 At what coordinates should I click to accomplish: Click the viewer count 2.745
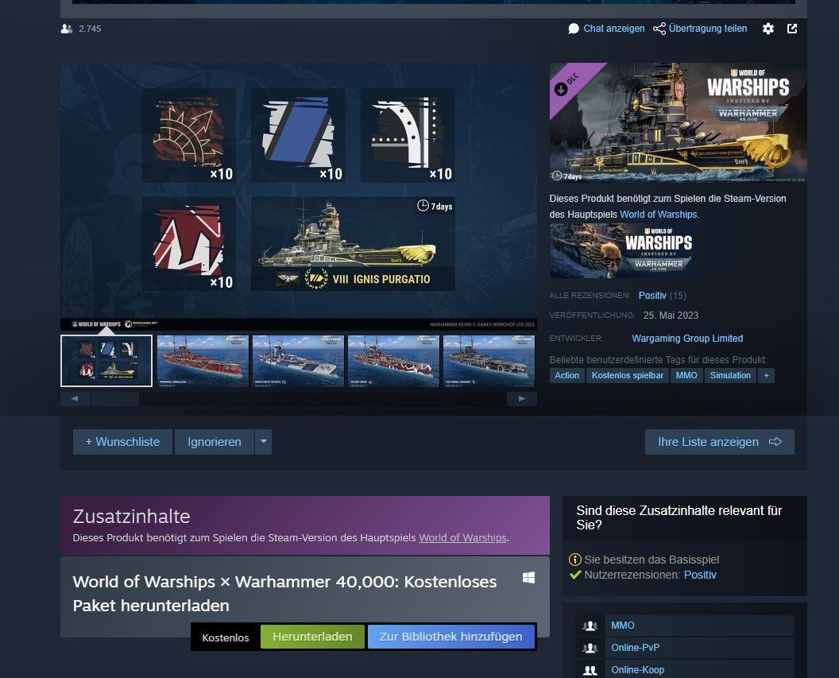click(x=90, y=29)
